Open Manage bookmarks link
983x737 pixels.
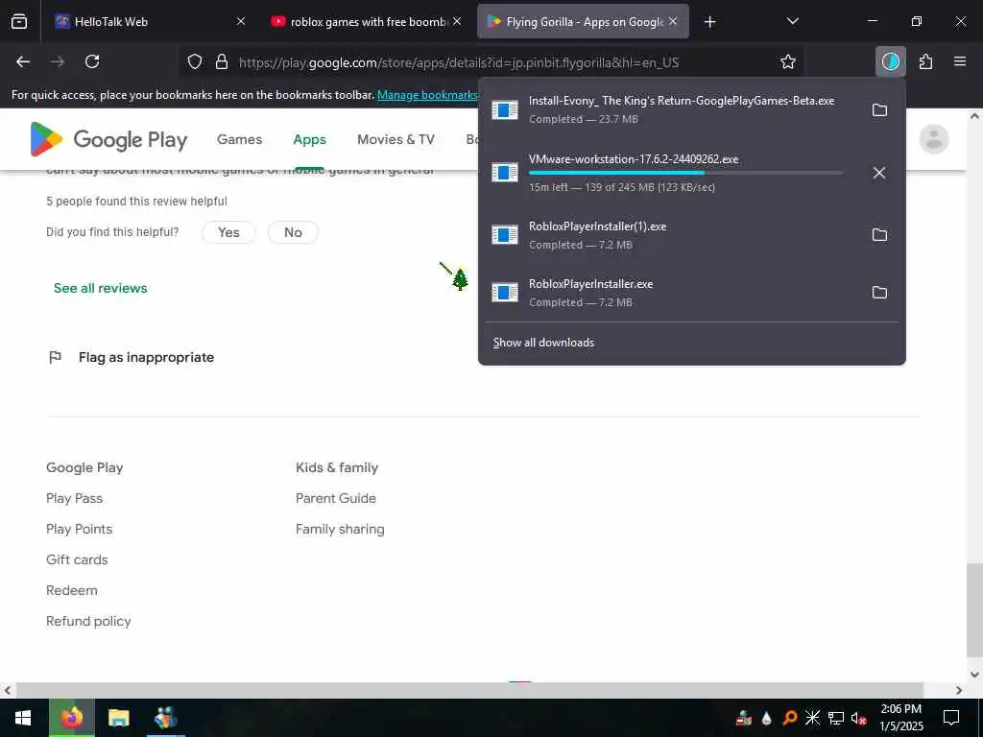427,95
